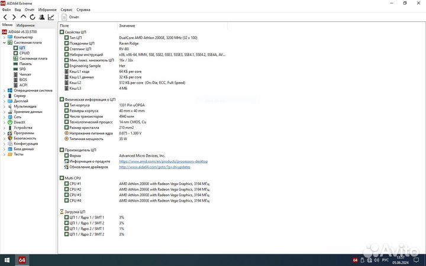
Task: Click the AIDA64 system tray icon
Action: 355,260
